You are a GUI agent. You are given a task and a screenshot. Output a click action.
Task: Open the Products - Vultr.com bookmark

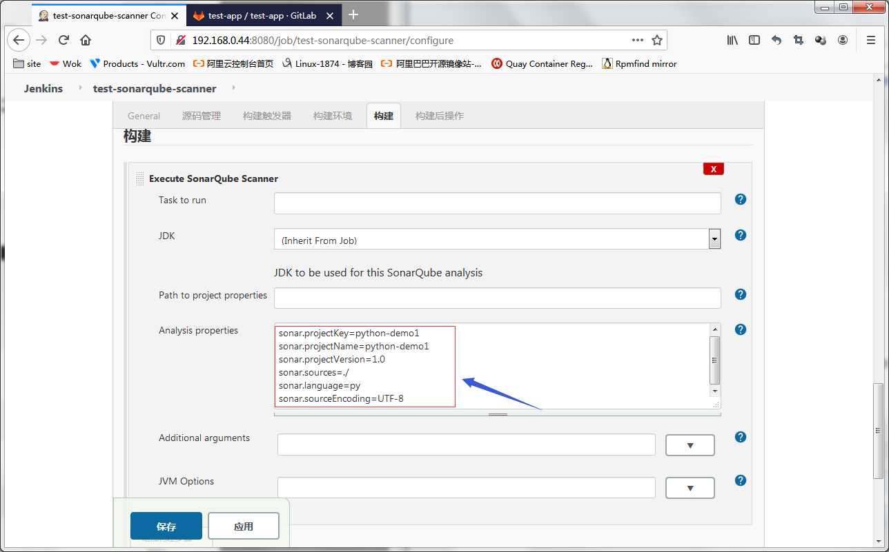pos(137,63)
